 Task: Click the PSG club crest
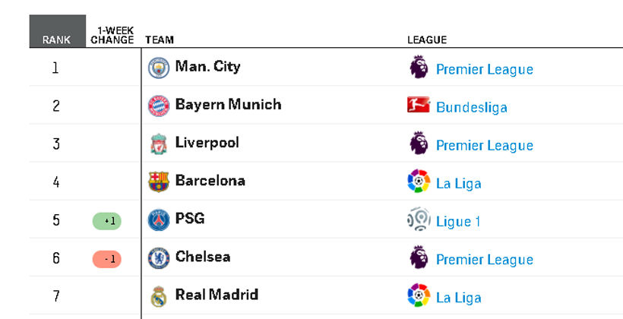pos(159,220)
